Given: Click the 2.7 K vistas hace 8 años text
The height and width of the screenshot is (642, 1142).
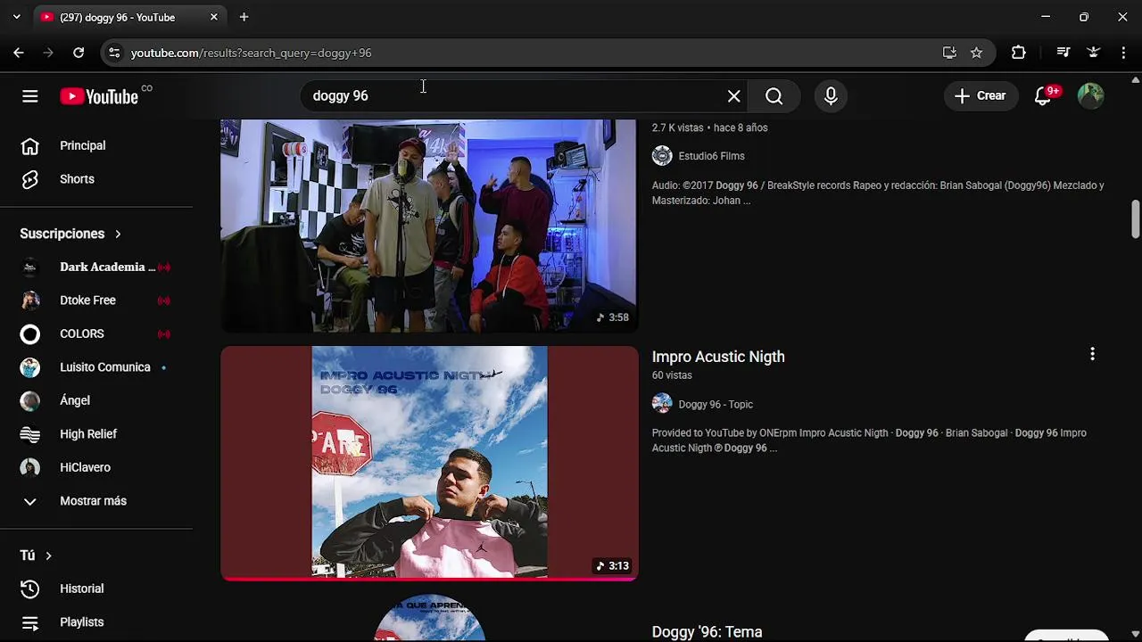Looking at the screenshot, I should click(x=709, y=128).
